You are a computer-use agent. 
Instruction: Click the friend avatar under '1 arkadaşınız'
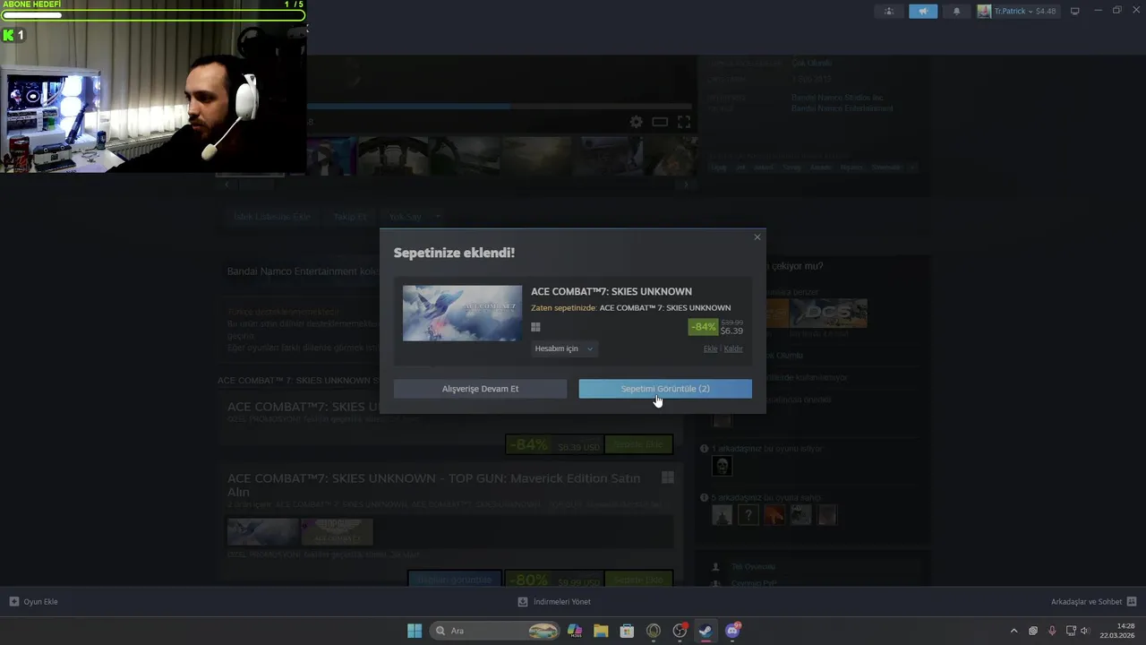click(x=722, y=466)
